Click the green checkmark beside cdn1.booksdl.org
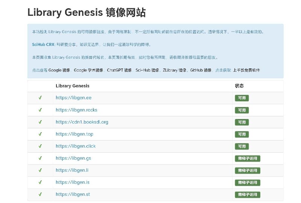 tap(40, 122)
